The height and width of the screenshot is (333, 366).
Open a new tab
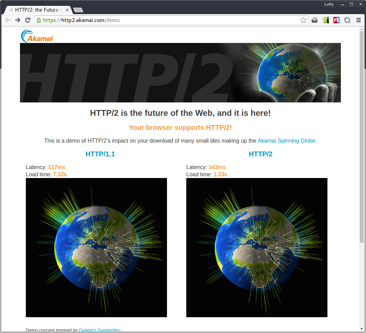(x=78, y=10)
